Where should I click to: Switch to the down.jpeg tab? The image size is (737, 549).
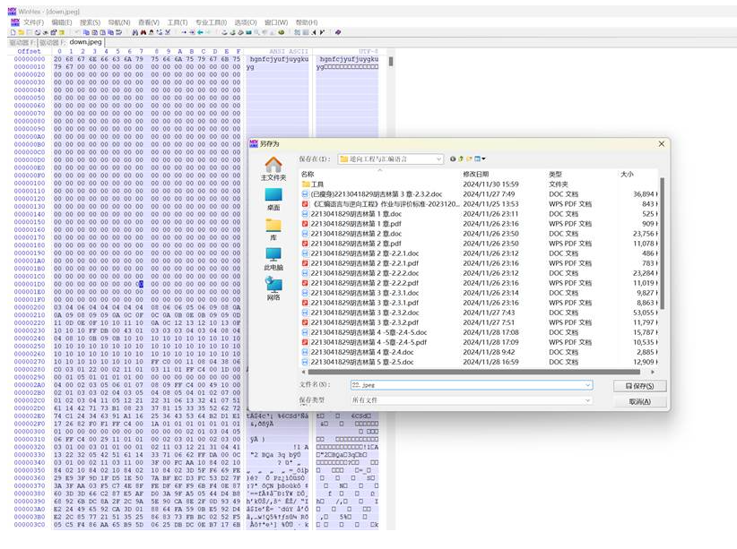[85, 42]
